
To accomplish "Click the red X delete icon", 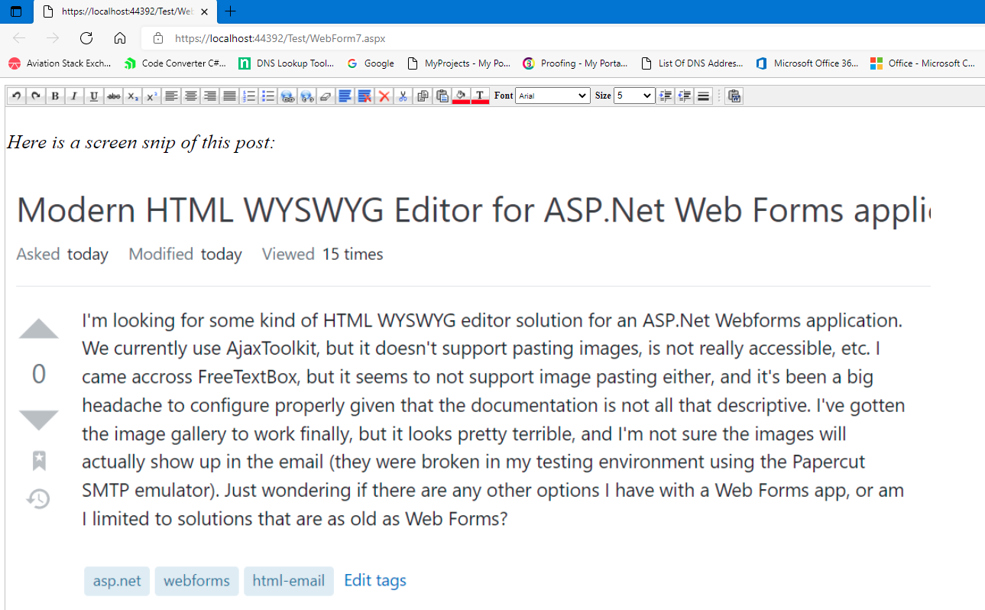I will pos(384,96).
